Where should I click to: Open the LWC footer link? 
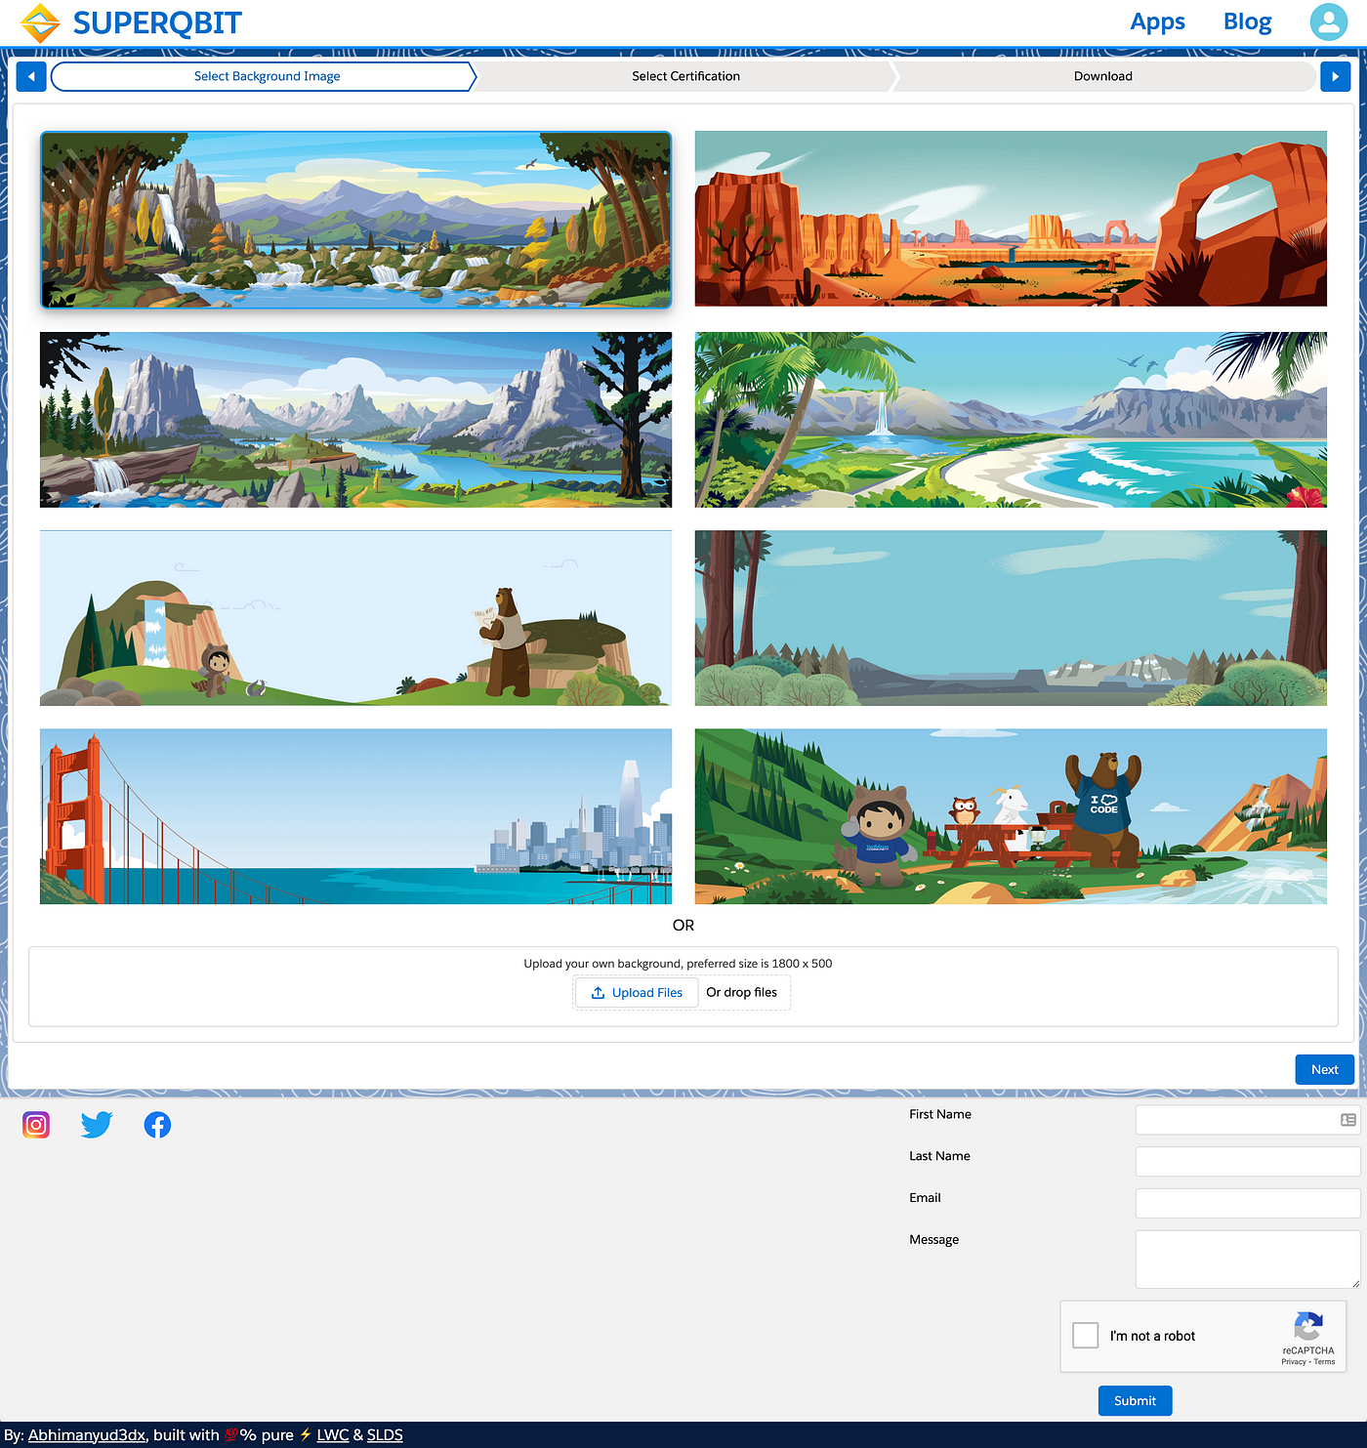pos(333,1434)
